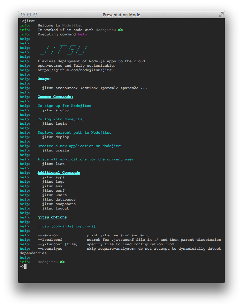Click the zoom window button

(35, 15)
